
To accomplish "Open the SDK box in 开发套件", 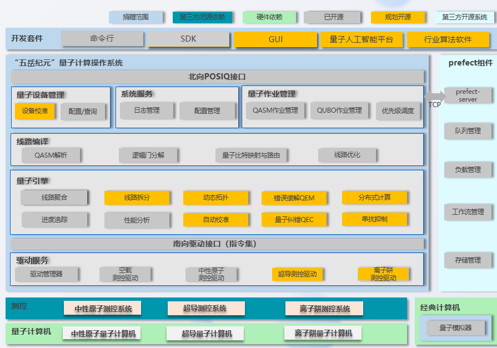I will 188,39.
